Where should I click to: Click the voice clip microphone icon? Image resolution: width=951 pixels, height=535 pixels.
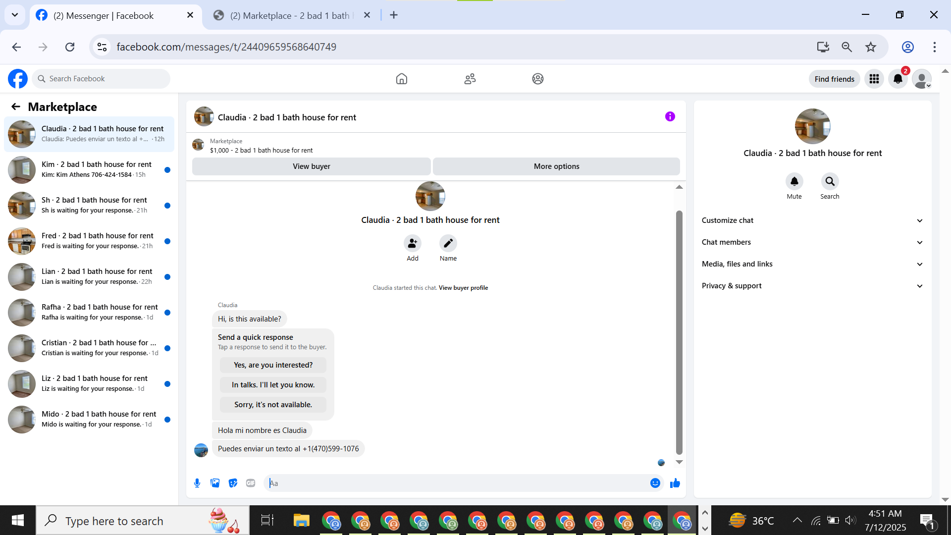(x=197, y=483)
